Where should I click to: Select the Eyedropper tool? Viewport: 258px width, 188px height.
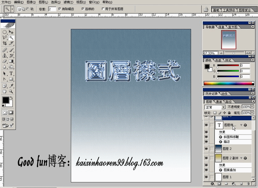coord(11,86)
